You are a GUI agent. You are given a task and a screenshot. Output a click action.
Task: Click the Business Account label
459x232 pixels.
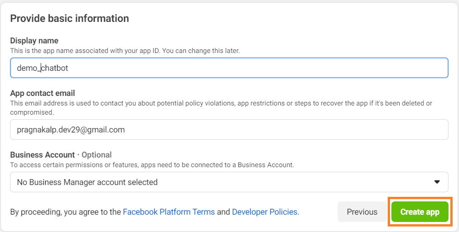(42, 155)
